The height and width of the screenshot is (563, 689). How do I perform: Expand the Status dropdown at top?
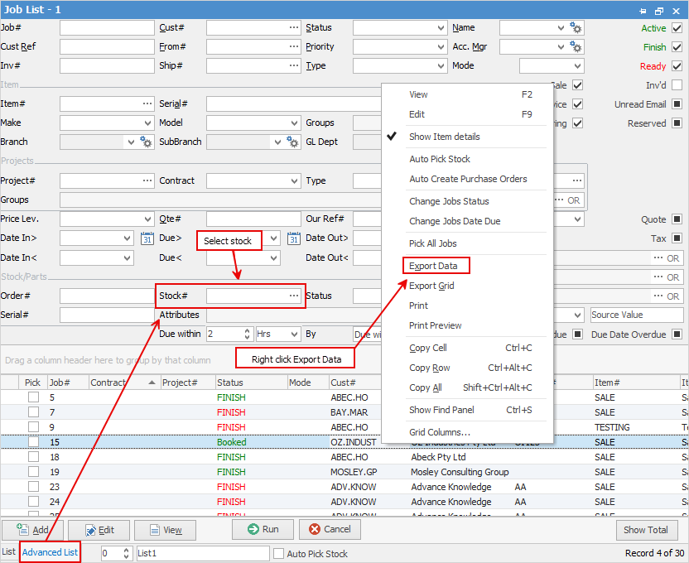[x=441, y=28]
